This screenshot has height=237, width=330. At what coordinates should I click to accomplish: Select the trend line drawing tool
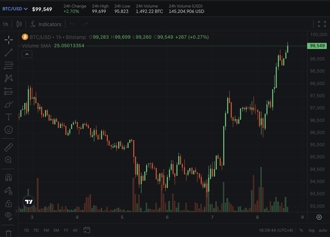tap(9, 53)
